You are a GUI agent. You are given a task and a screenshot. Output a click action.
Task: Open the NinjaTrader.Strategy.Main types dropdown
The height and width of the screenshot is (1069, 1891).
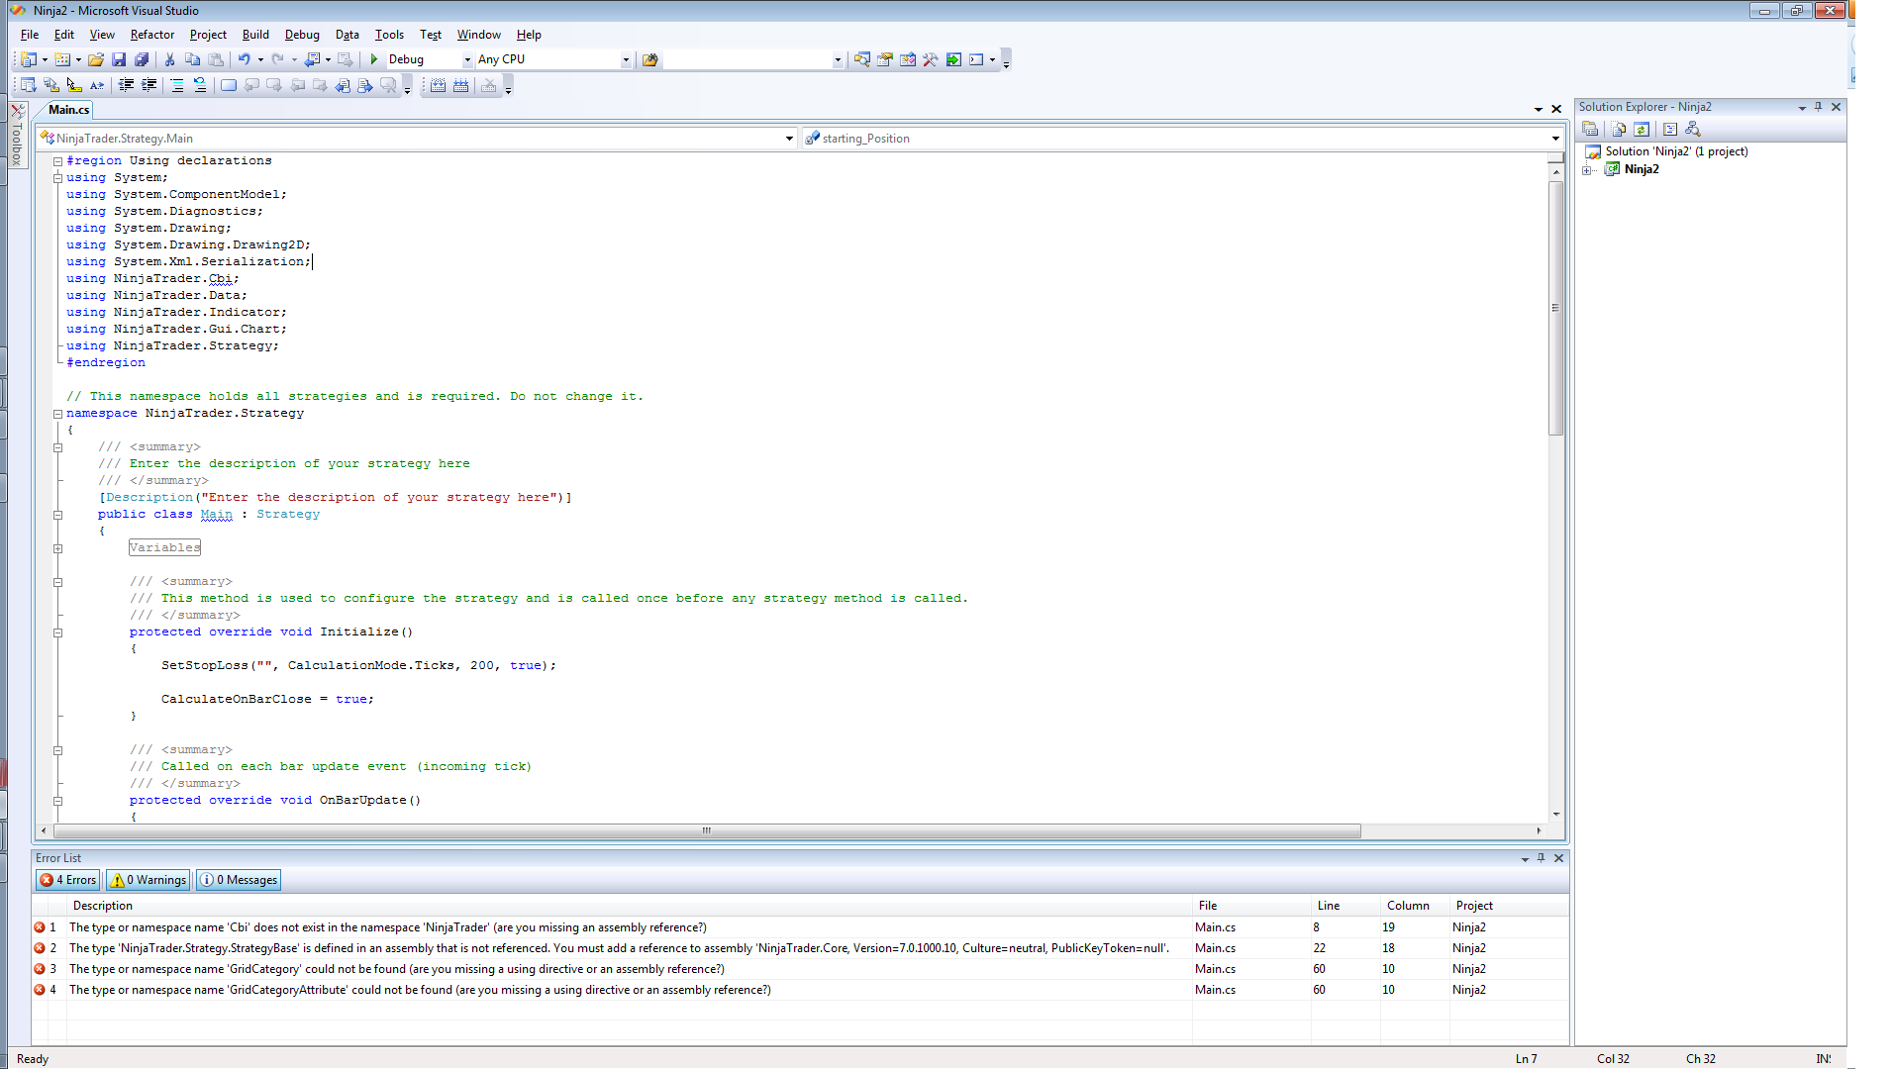pos(789,139)
